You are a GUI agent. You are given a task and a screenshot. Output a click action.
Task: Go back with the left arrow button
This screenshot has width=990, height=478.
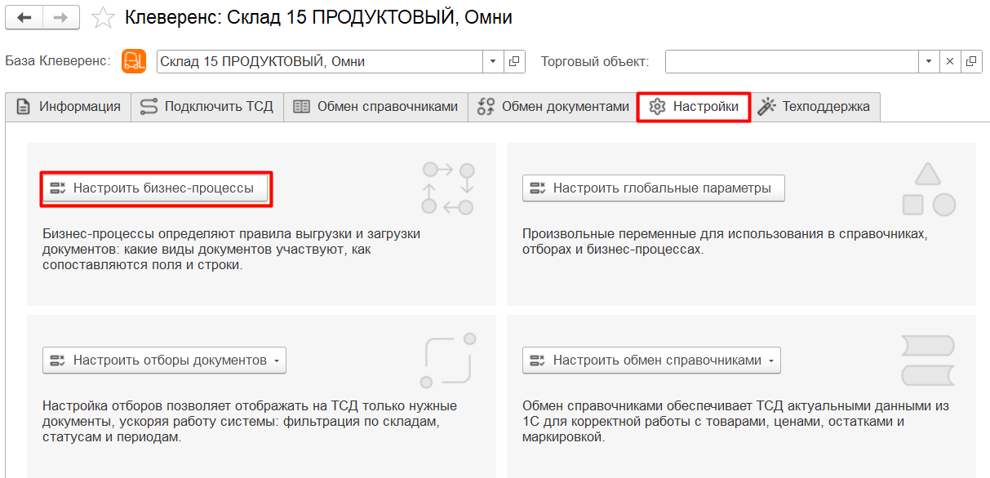[24, 17]
